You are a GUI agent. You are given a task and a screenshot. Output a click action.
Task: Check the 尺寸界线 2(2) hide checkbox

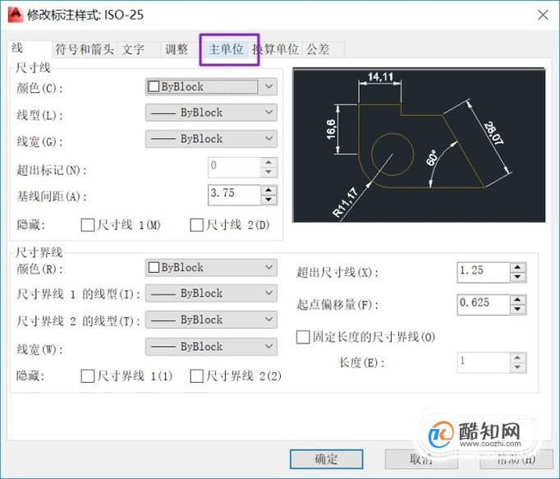tap(197, 376)
